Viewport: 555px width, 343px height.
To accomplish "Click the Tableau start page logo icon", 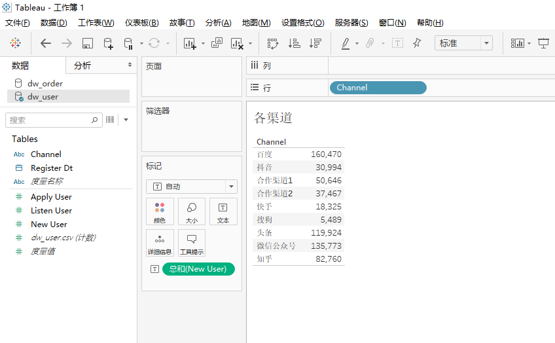I will click(15, 43).
